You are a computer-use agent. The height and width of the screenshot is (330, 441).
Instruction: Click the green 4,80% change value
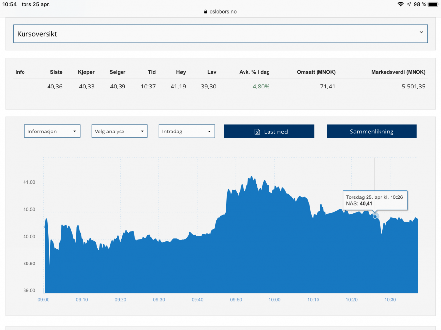(x=261, y=87)
